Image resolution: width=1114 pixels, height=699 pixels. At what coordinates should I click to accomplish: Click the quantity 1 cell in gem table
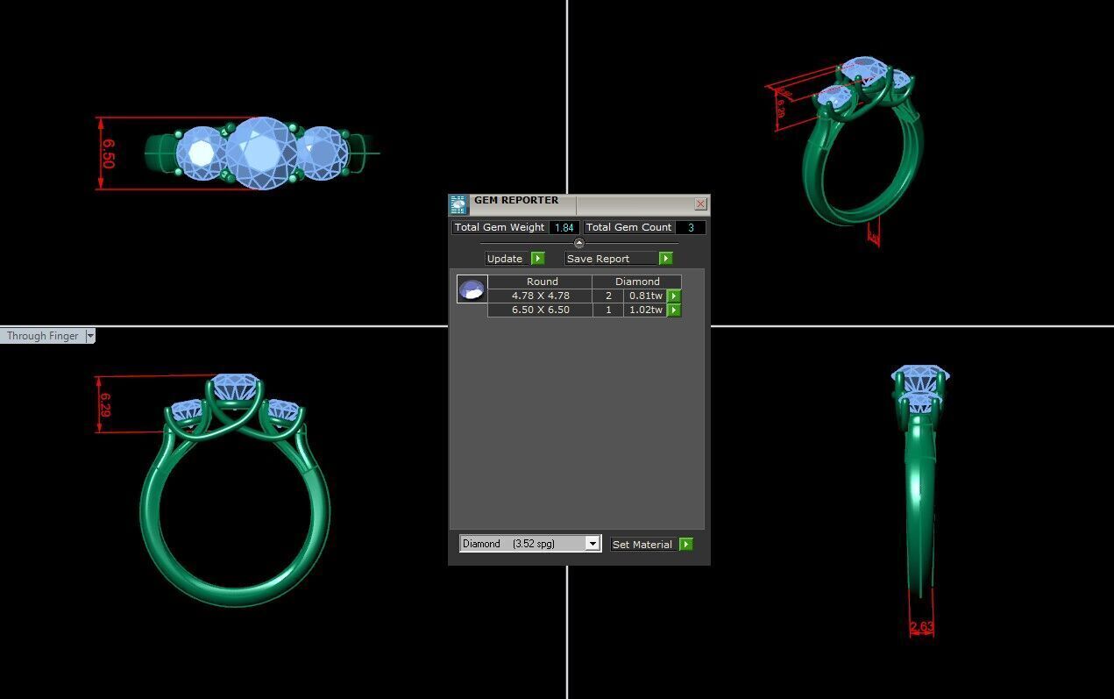coord(608,310)
